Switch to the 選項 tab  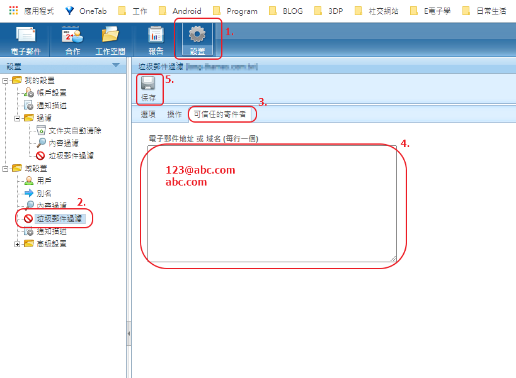pyautogui.click(x=149, y=114)
